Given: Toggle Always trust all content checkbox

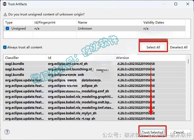Looking at the screenshot, I should [x=5, y=47].
